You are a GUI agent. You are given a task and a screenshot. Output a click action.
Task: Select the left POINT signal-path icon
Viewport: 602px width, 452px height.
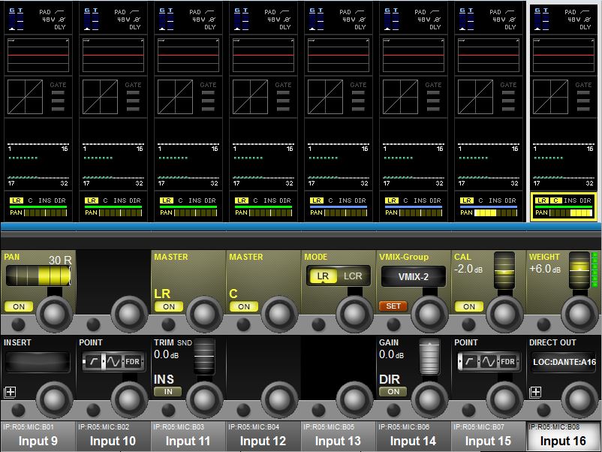click(x=113, y=362)
